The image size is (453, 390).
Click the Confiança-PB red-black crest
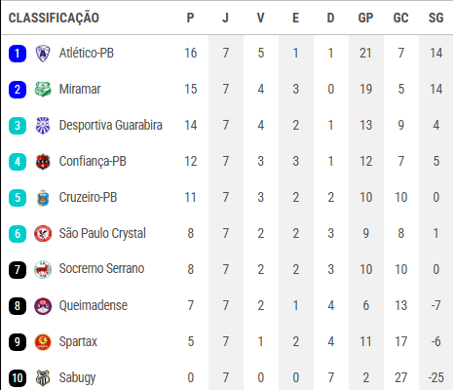[43, 162]
